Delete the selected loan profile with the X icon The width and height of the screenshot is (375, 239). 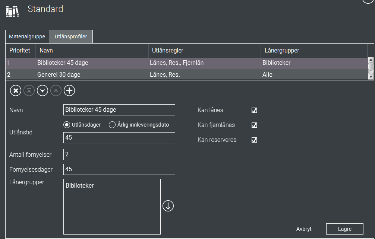16,91
